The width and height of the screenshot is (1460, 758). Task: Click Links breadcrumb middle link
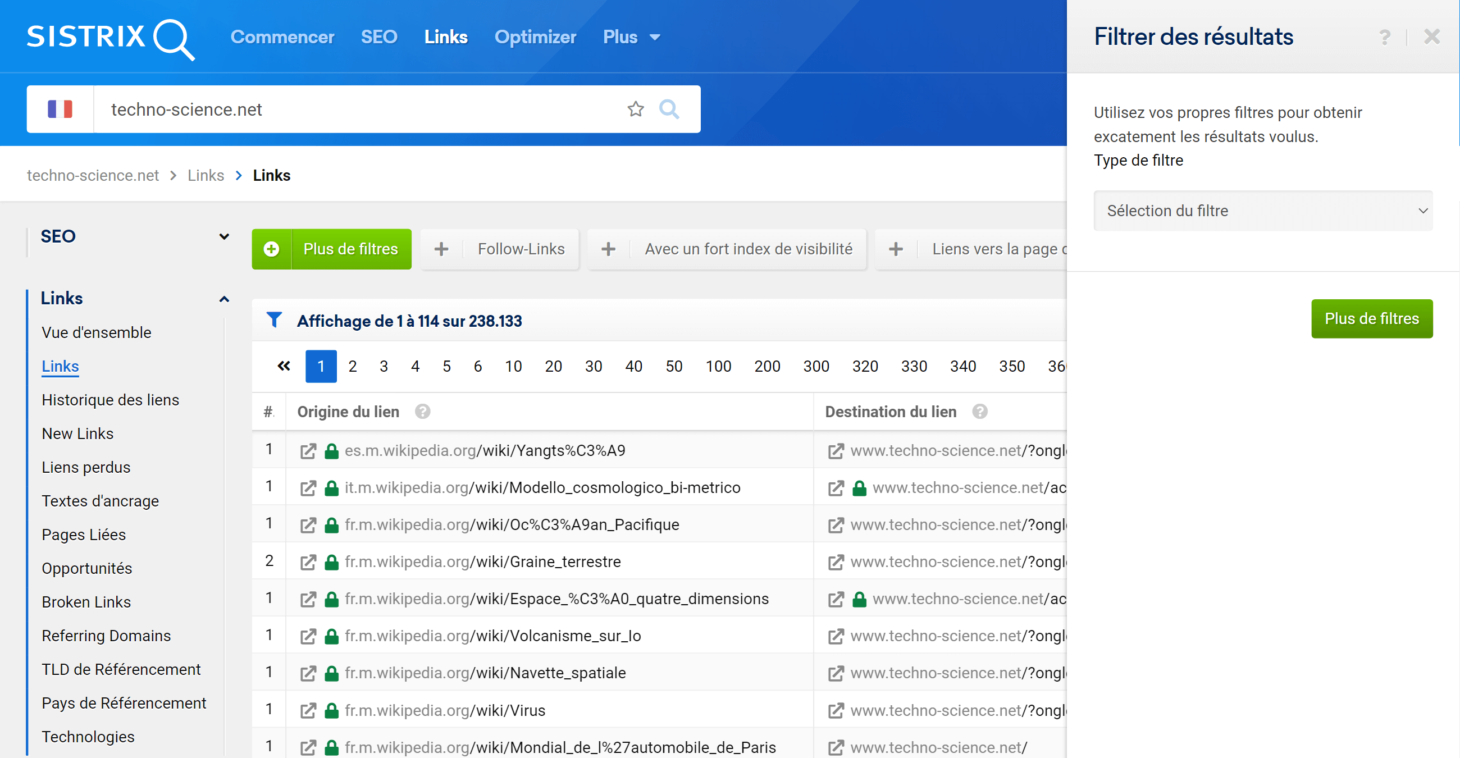[206, 175]
